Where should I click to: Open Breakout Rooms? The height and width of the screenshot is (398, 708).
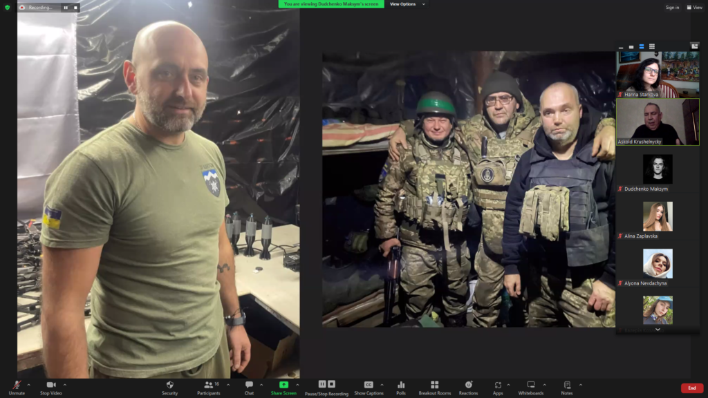(434, 388)
